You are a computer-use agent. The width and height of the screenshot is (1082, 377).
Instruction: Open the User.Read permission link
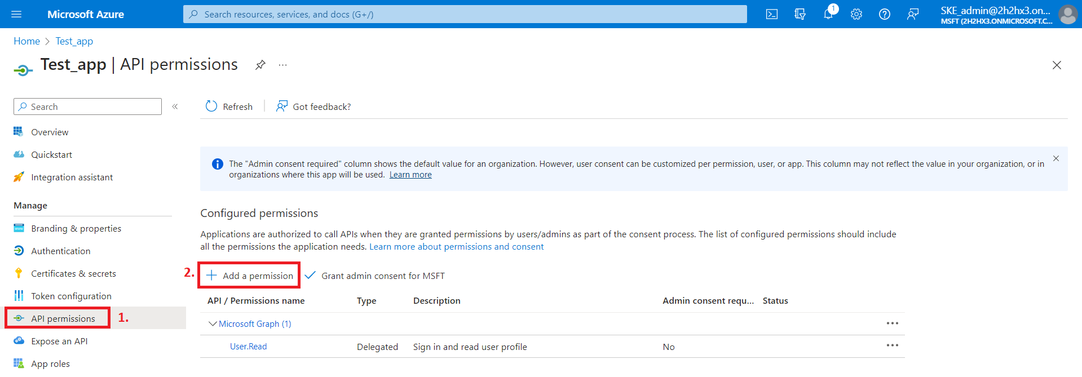click(x=248, y=347)
